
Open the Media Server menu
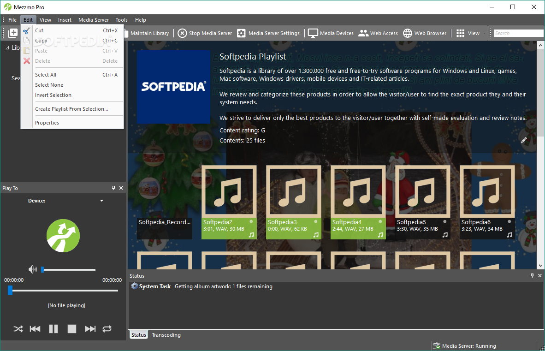[94, 20]
